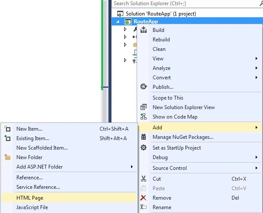This screenshot has width=263, height=213.
Task: Click the Show on Code Map icon
Action: (x=144, y=116)
